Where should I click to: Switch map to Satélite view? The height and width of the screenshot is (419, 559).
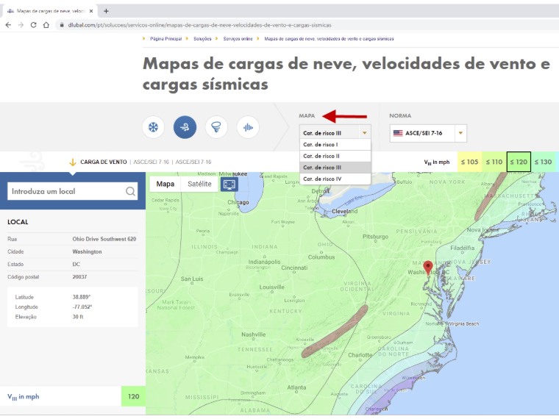199,185
